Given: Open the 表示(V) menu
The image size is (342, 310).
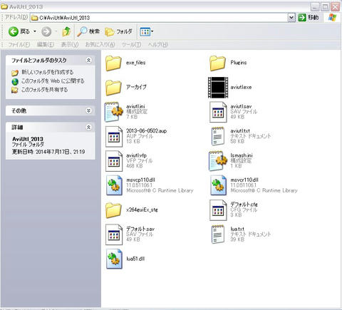Looking at the screenshot, I should coord(70,44).
